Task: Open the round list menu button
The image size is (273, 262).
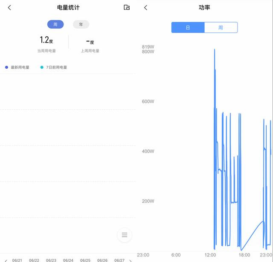Action: [125, 235]
